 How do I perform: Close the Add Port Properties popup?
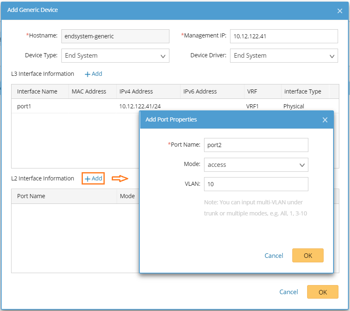[x=325, y=120]
